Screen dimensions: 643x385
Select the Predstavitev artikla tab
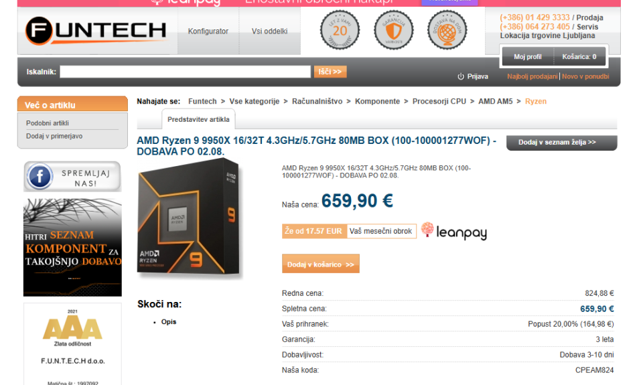pos(198,119)
